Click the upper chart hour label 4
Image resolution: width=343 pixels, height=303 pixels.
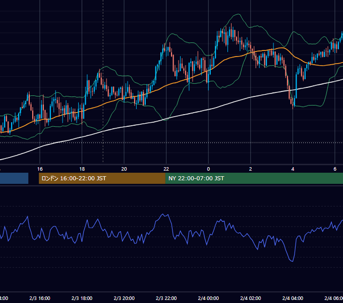click(x=293, y=169)
